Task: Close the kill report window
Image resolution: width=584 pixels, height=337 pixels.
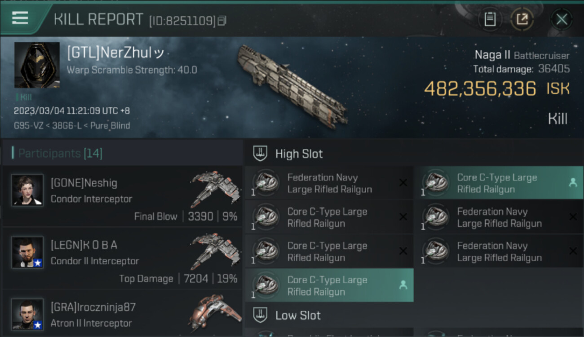Action: pos(561,19)
